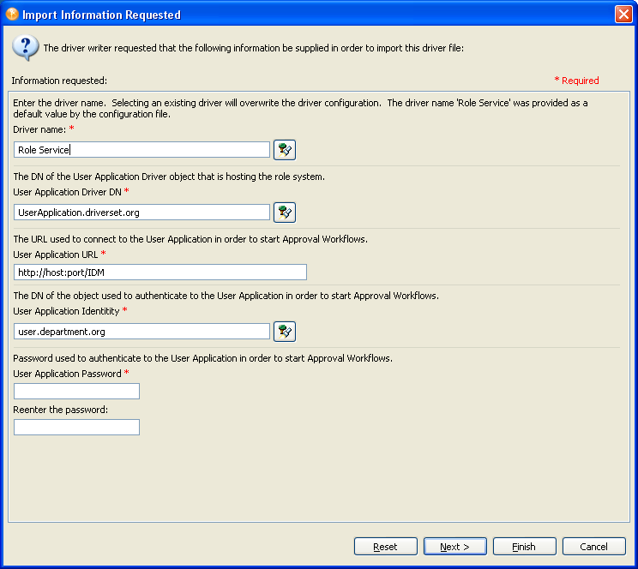Focus the Driver name text field

(142, 150)
